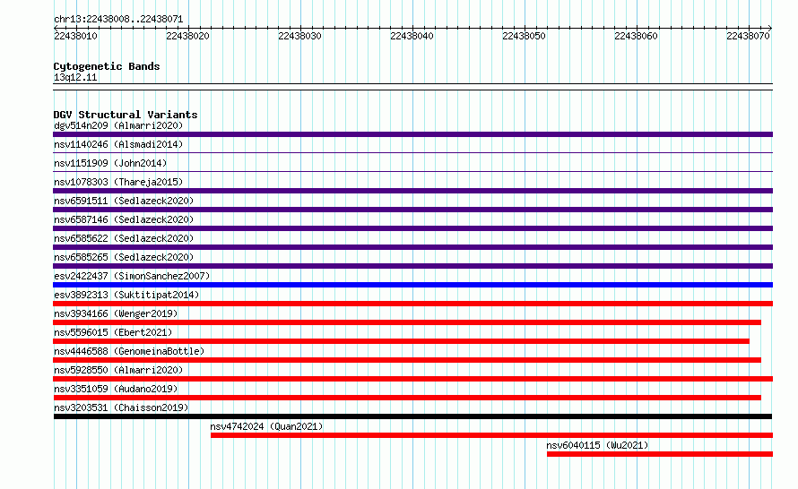The image size is (798, 489).
Task: Click nsv3203531 (Chaisson2019) label
Action: (121, 407)
